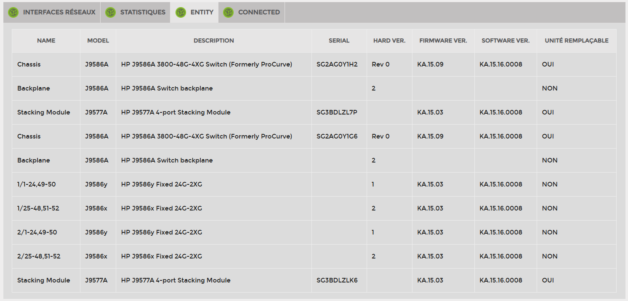
Task: Select serial number SG3BDLZLK6
Action: tap(337, 280)
